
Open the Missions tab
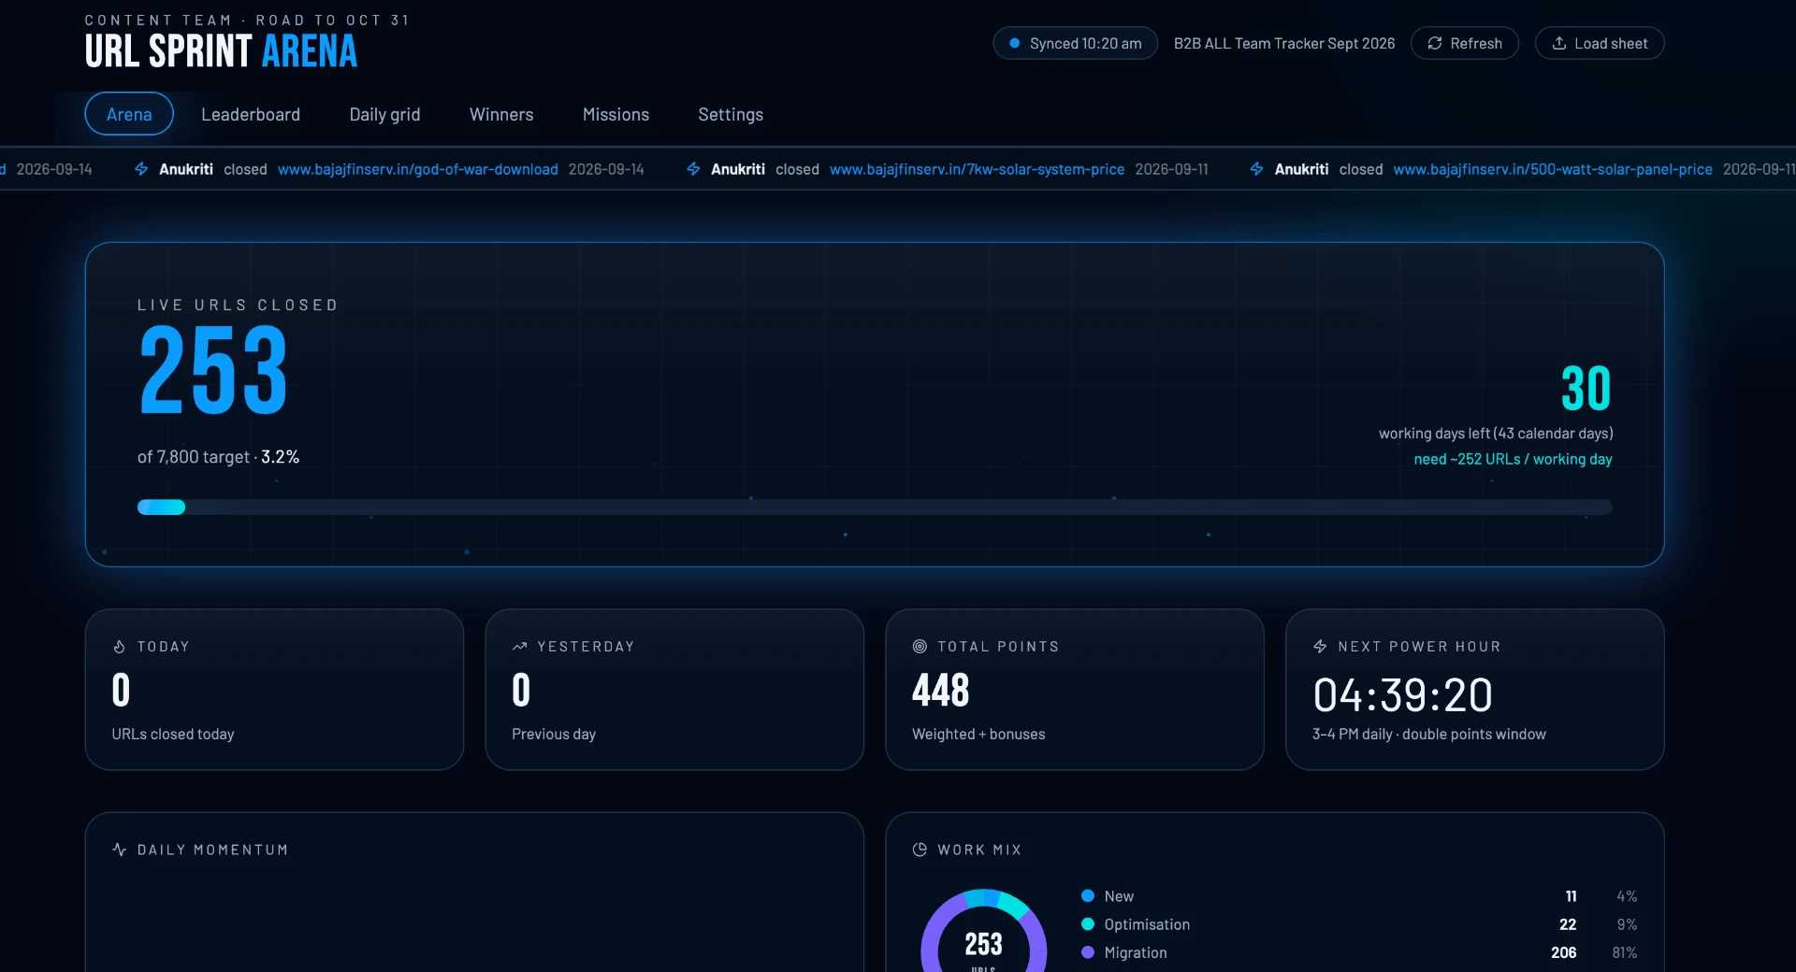(616, 114)
